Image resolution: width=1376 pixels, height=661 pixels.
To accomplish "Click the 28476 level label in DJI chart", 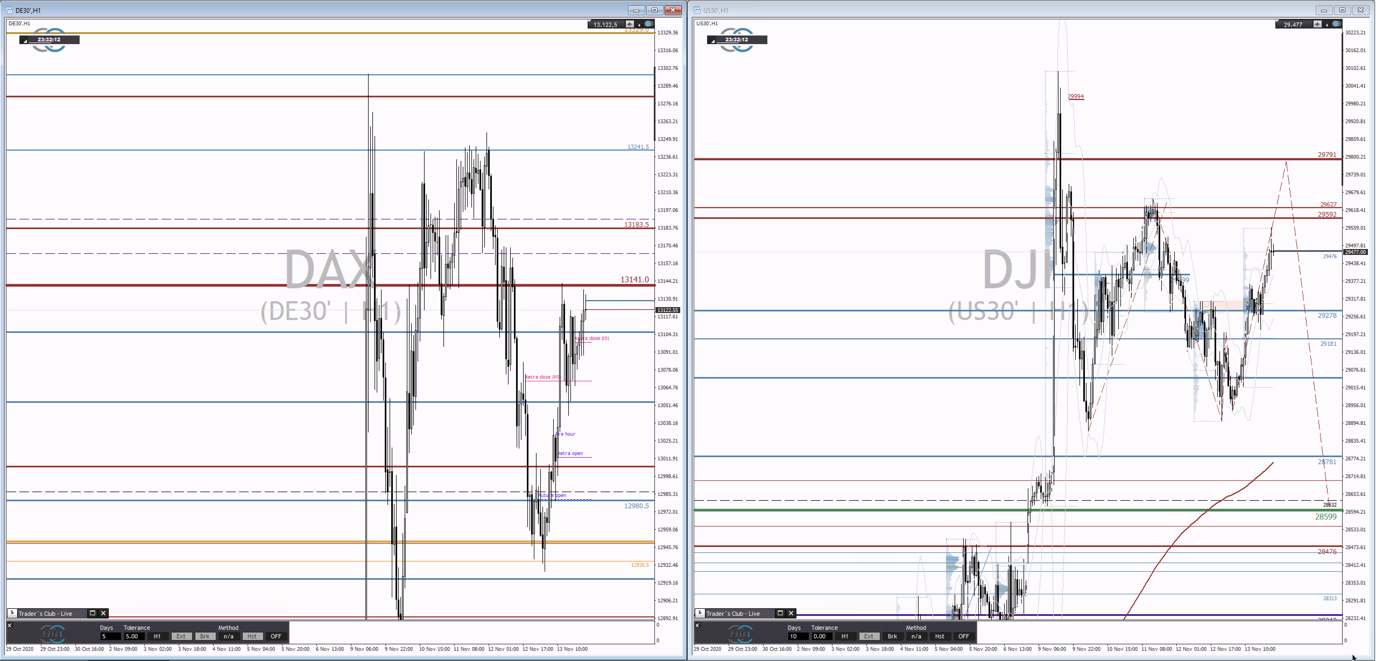I will coord(1327,552).
